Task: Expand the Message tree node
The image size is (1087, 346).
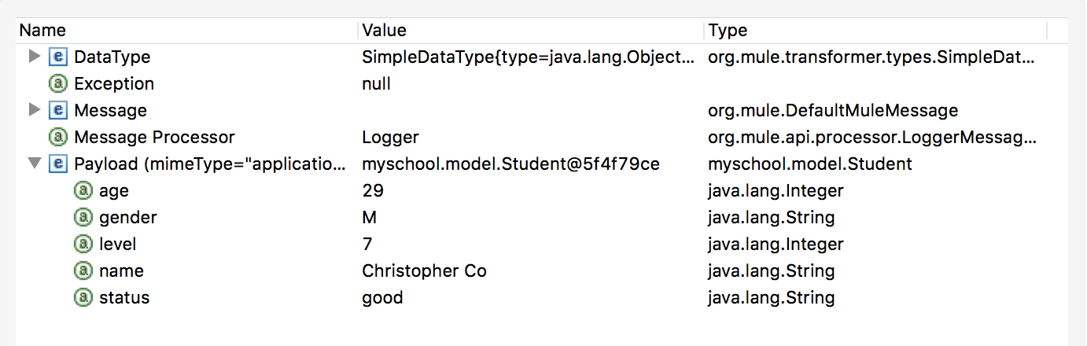Action: click(x=34, y=110)
